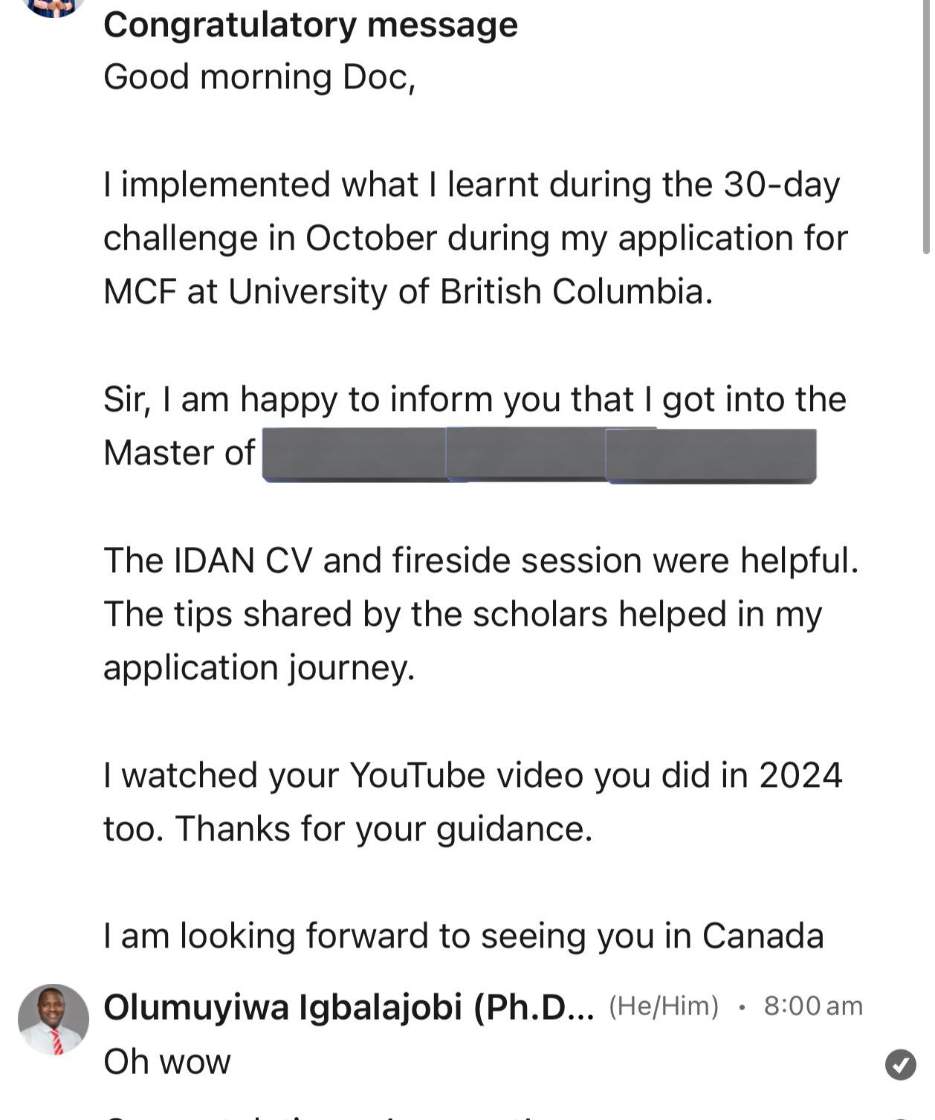Click the sender avatar at top left
The height and width of the screenshot is (1120, 935).
pos(54,7)
